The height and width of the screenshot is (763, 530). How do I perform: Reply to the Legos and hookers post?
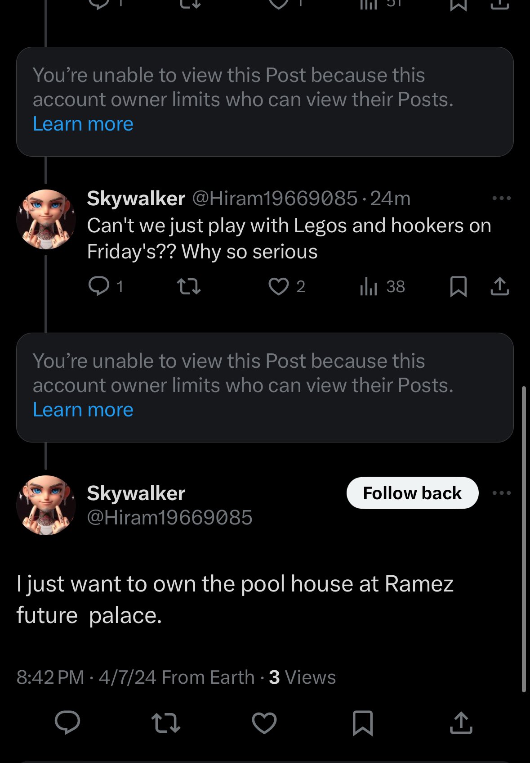click(99, 286)
